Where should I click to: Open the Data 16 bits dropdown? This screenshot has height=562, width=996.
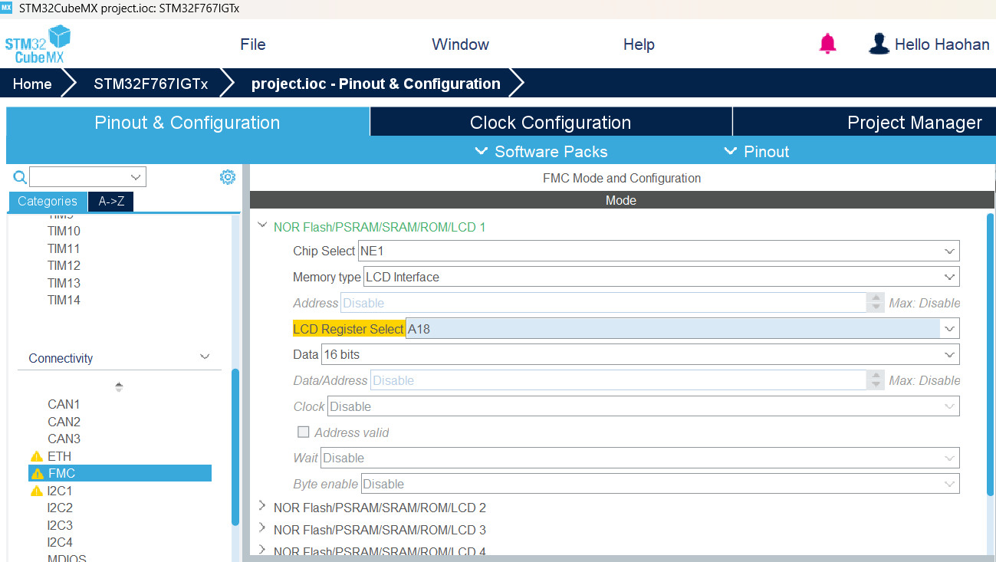pos(640,354)
